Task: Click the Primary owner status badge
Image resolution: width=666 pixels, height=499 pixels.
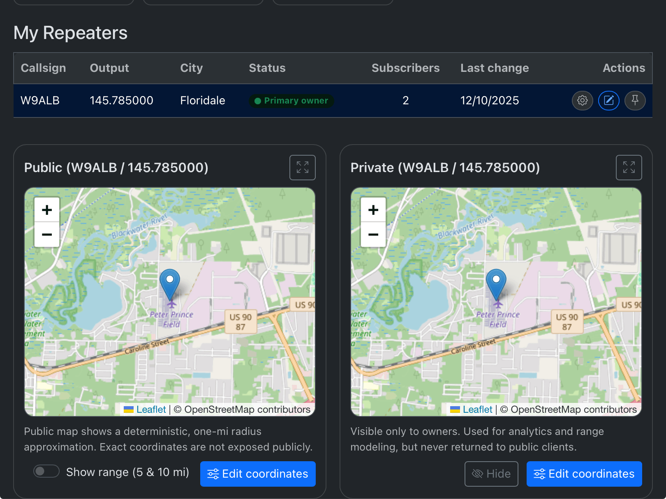Action: point(291,101)
